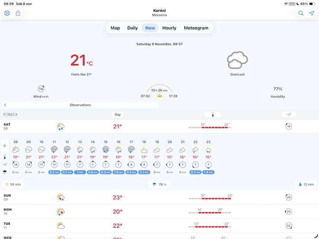Image resolution: width=319 pixels, height=239 pixels.
Task: Click the 6.3 mm precipitation pill
Action: click(106, 172)
